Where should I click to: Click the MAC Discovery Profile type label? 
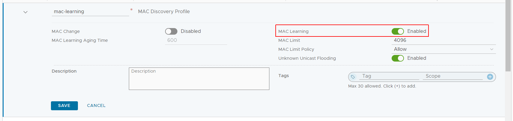click(x=164, y=12)
